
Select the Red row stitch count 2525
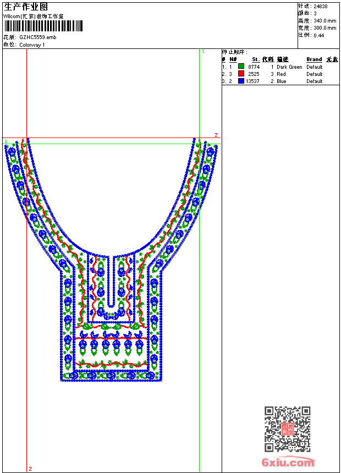click(x=254, y=74)
